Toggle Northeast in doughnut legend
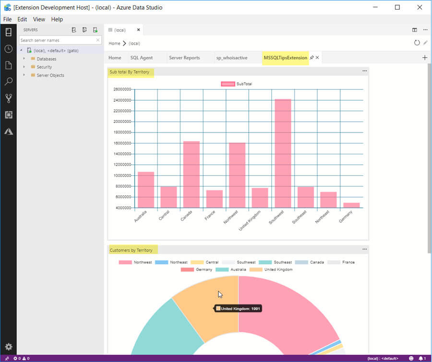This screenshot has height=362, width=432. click(x=171, y=262)
